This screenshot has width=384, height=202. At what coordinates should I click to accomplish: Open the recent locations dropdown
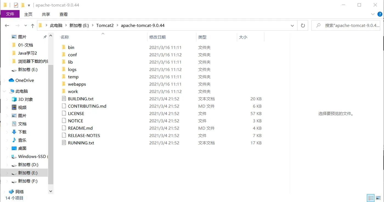(26, 25)
